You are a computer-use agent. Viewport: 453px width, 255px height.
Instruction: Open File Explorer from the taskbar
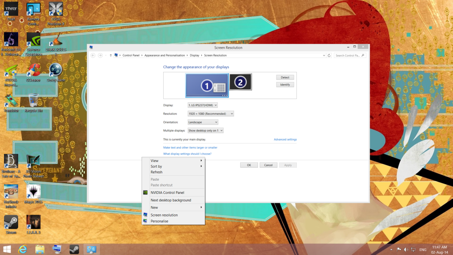[x=40, y=249]
